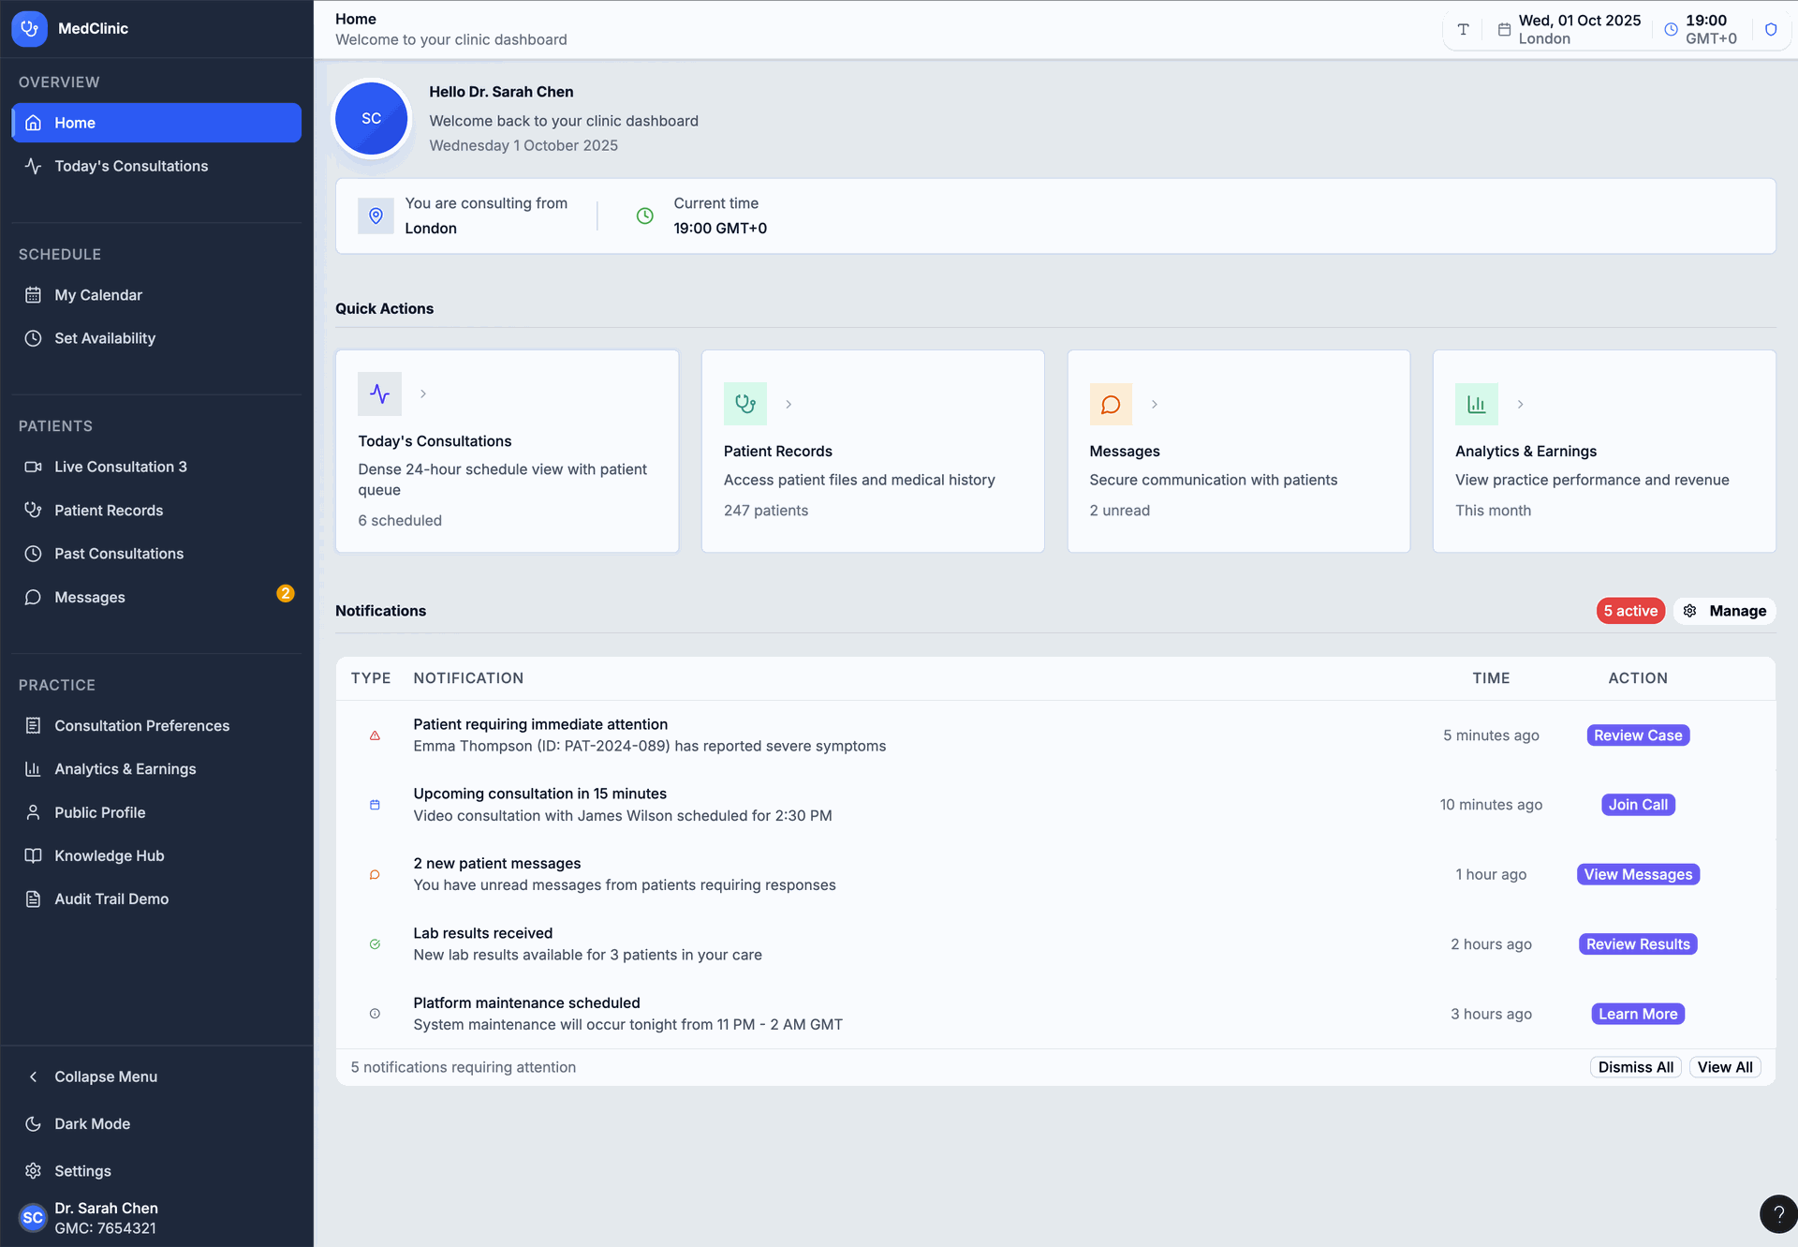Click chevron arrow on Messages card
The image size is (1798, 1247).
pos(1155,404)
